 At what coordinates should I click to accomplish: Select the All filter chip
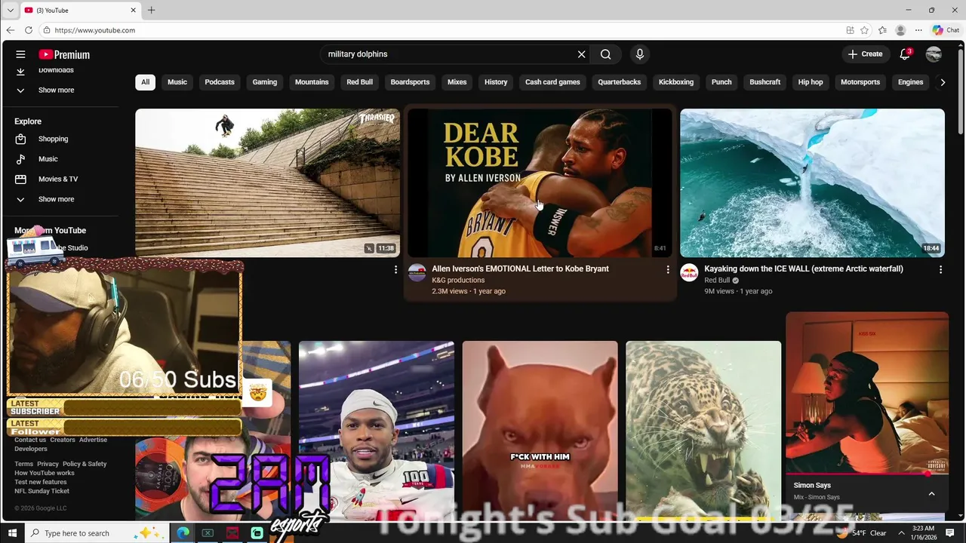click(x=145, y=82)
